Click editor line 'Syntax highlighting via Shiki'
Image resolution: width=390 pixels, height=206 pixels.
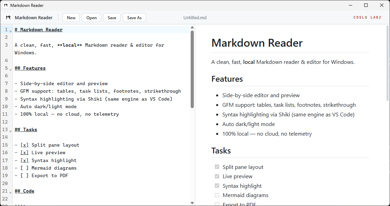pos(93,99)
